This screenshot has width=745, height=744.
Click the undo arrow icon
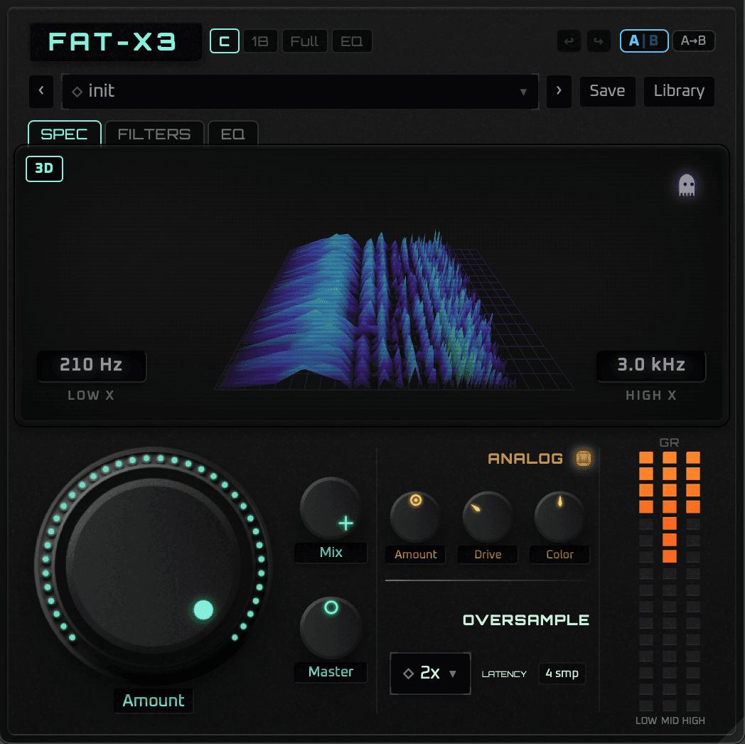569,41
